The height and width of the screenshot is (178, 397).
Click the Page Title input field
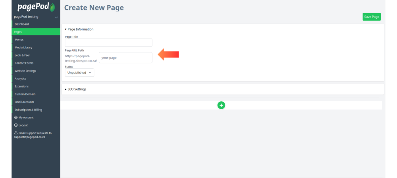click(109, 43)
